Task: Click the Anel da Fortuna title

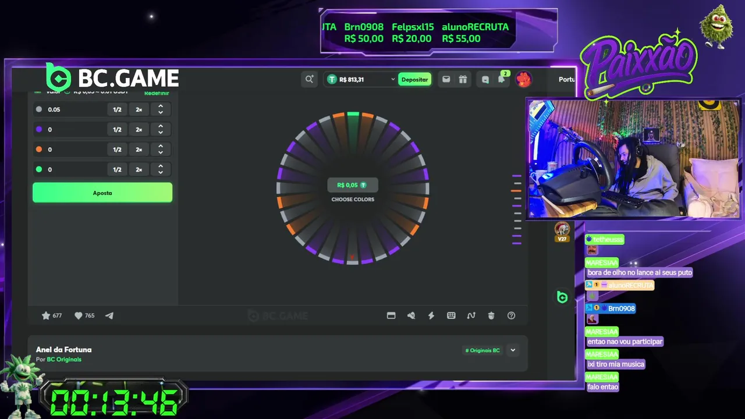Action: 64,350
